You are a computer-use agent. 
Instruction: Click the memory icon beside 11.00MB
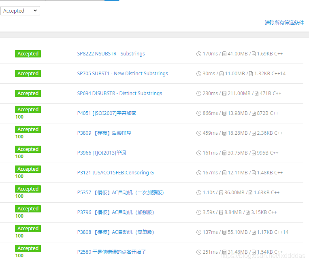tap(222, 74)
